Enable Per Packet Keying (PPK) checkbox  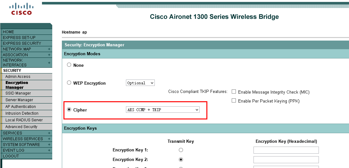click(x=234, y=101)
